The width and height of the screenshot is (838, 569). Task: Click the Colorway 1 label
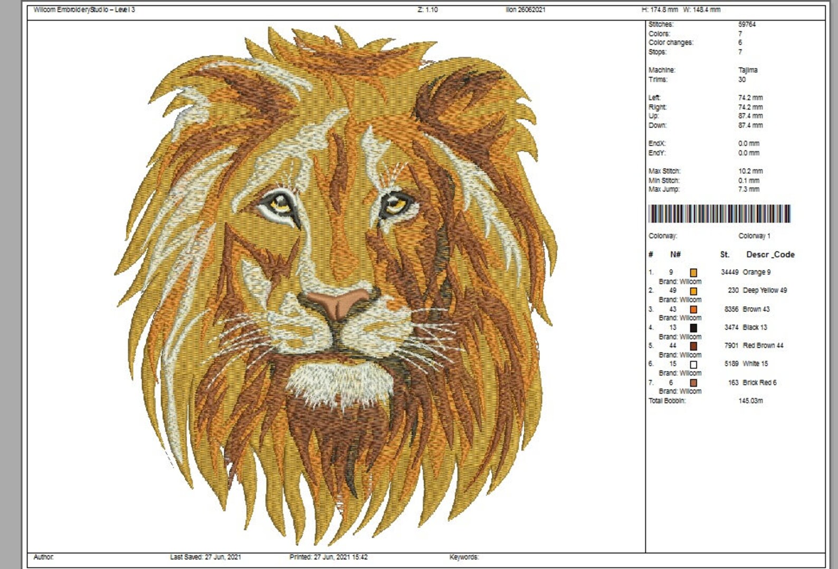(754, 236)
